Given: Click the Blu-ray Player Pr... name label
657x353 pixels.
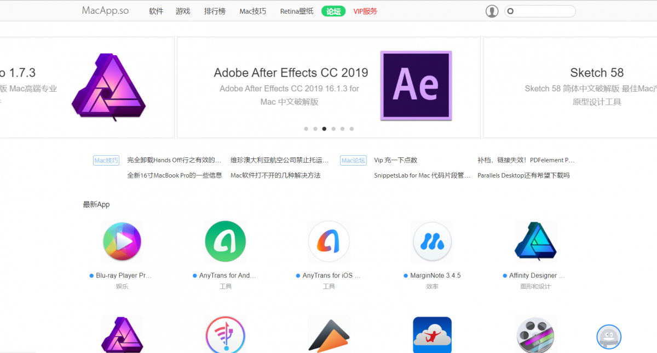Looking at the screenshot, I should pos(124,276).
